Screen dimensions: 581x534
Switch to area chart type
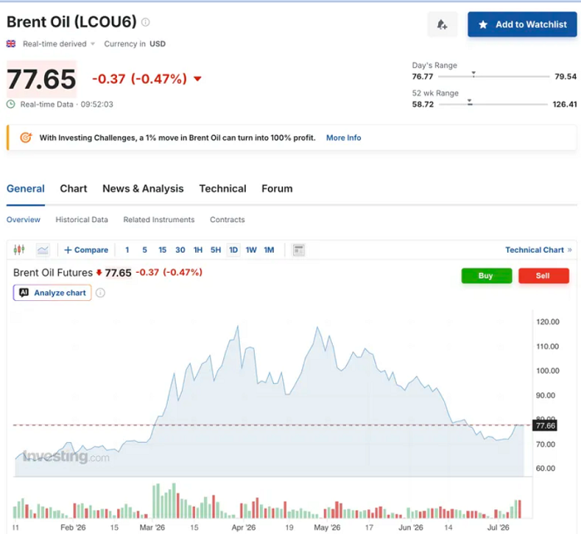point(43,250)
